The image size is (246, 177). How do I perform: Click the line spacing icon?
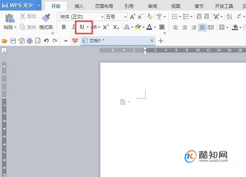tap(222, 27)
